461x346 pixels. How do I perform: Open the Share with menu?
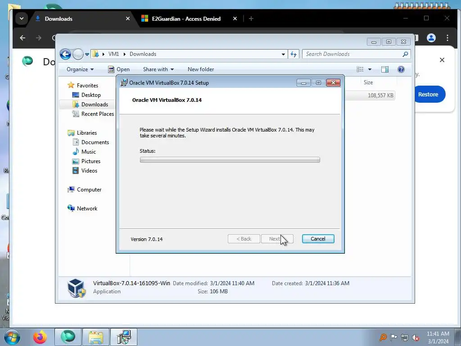tap(158, 69)
